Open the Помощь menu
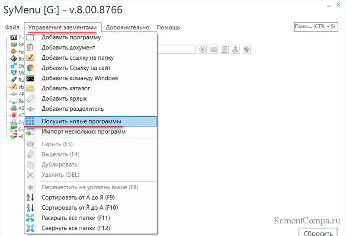 (168, 27)
